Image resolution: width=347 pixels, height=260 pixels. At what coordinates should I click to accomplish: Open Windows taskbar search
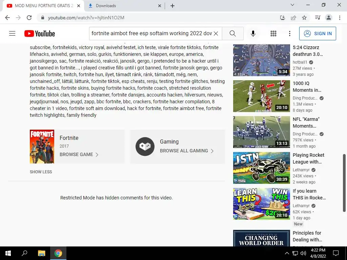pos(24,253)
